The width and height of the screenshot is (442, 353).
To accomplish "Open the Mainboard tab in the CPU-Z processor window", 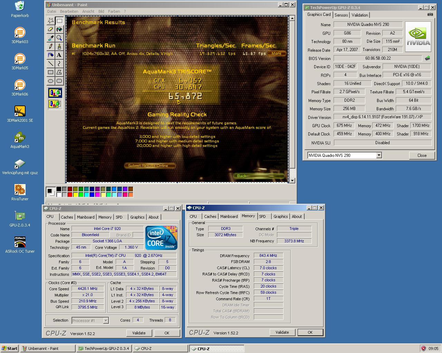I will (86, 217).
